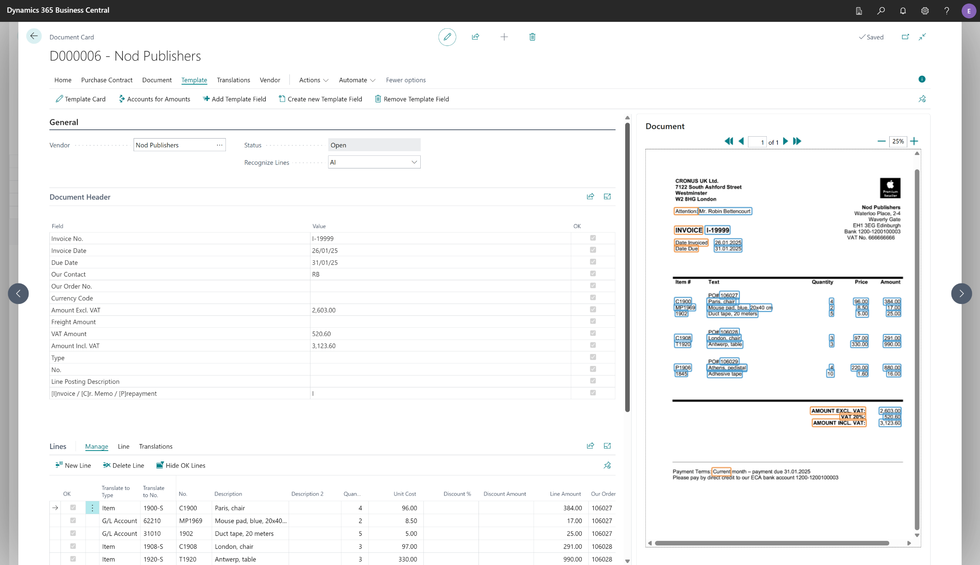The height and width of the screenshot is (565, 980).
Task: Click the pencil edit icon
Action: click(447, 37)
